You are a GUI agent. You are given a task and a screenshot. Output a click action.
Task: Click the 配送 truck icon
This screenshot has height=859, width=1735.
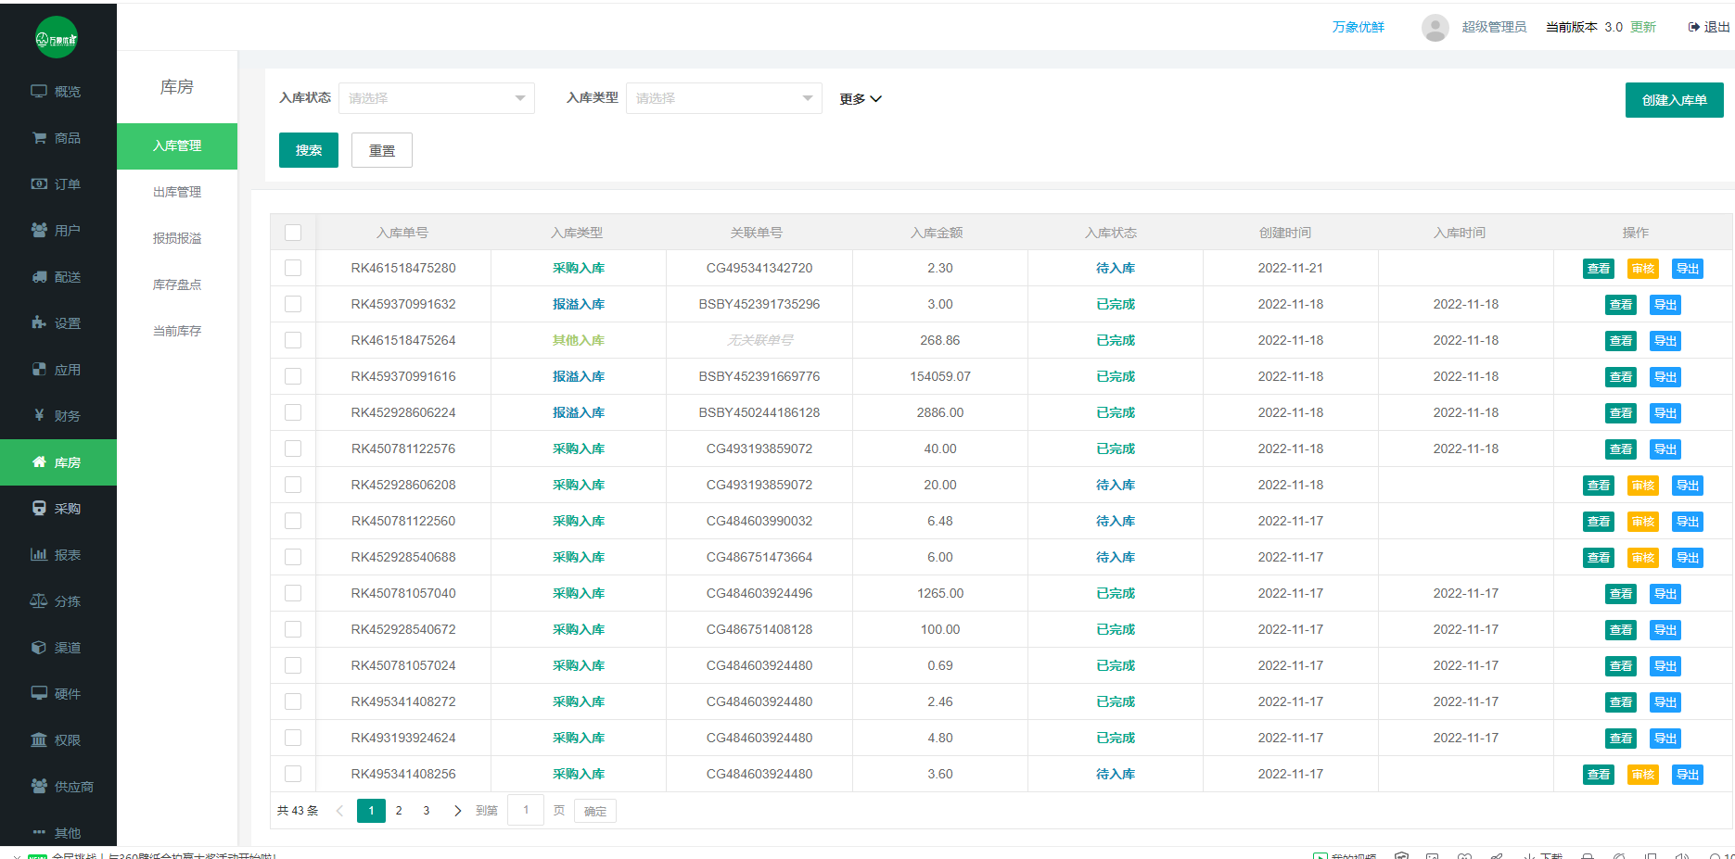click(39, 277)
